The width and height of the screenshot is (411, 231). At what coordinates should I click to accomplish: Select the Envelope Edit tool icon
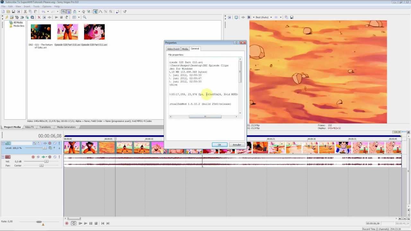(x=101, y=12)
